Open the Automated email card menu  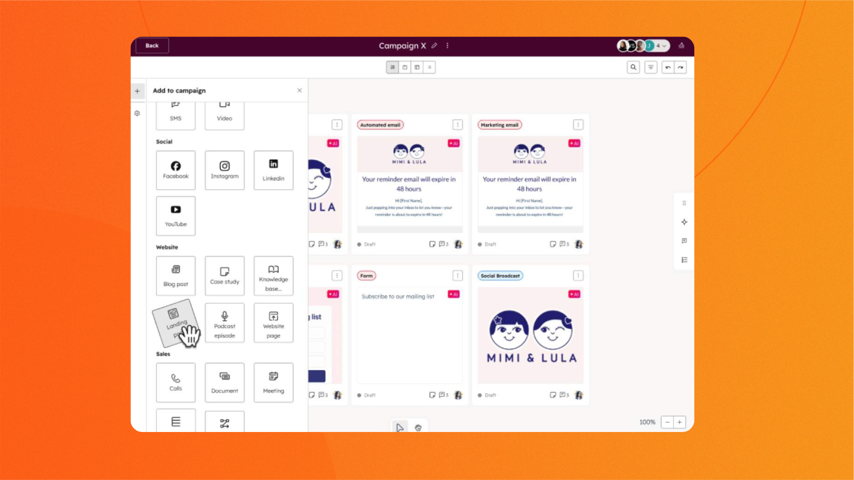point(458,125)
